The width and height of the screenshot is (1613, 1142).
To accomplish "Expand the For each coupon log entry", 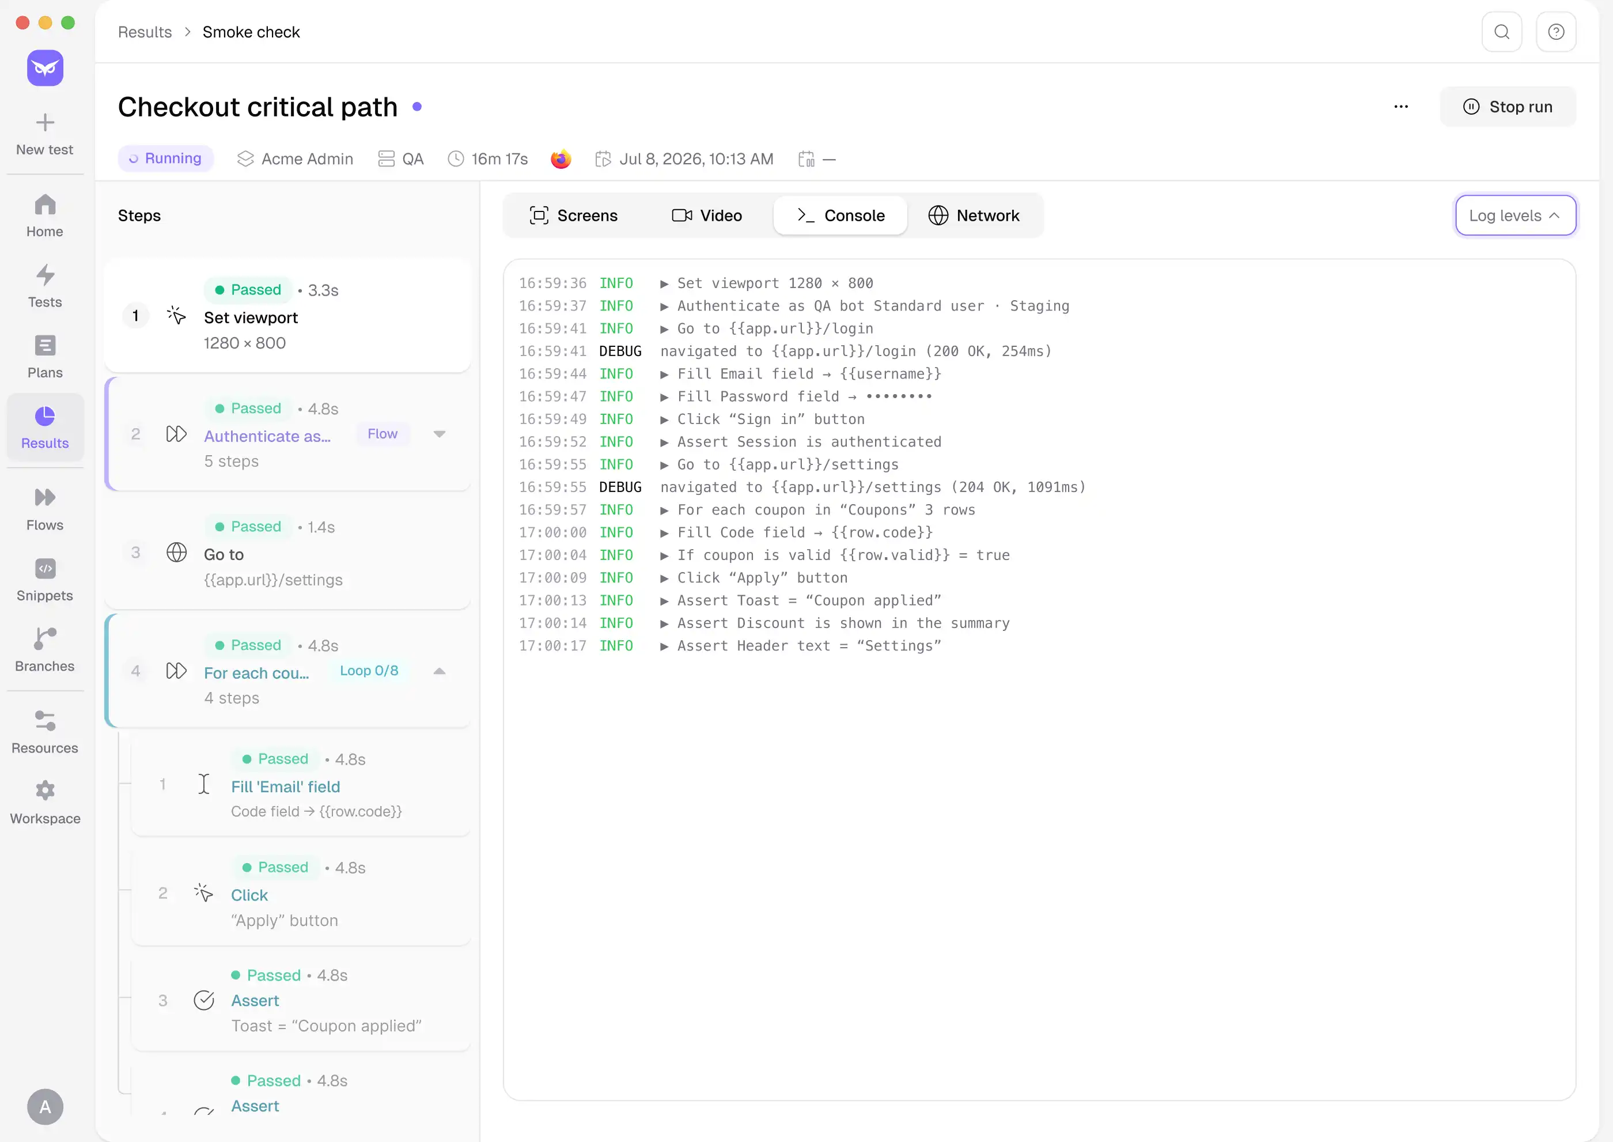I will click(664, 511).
